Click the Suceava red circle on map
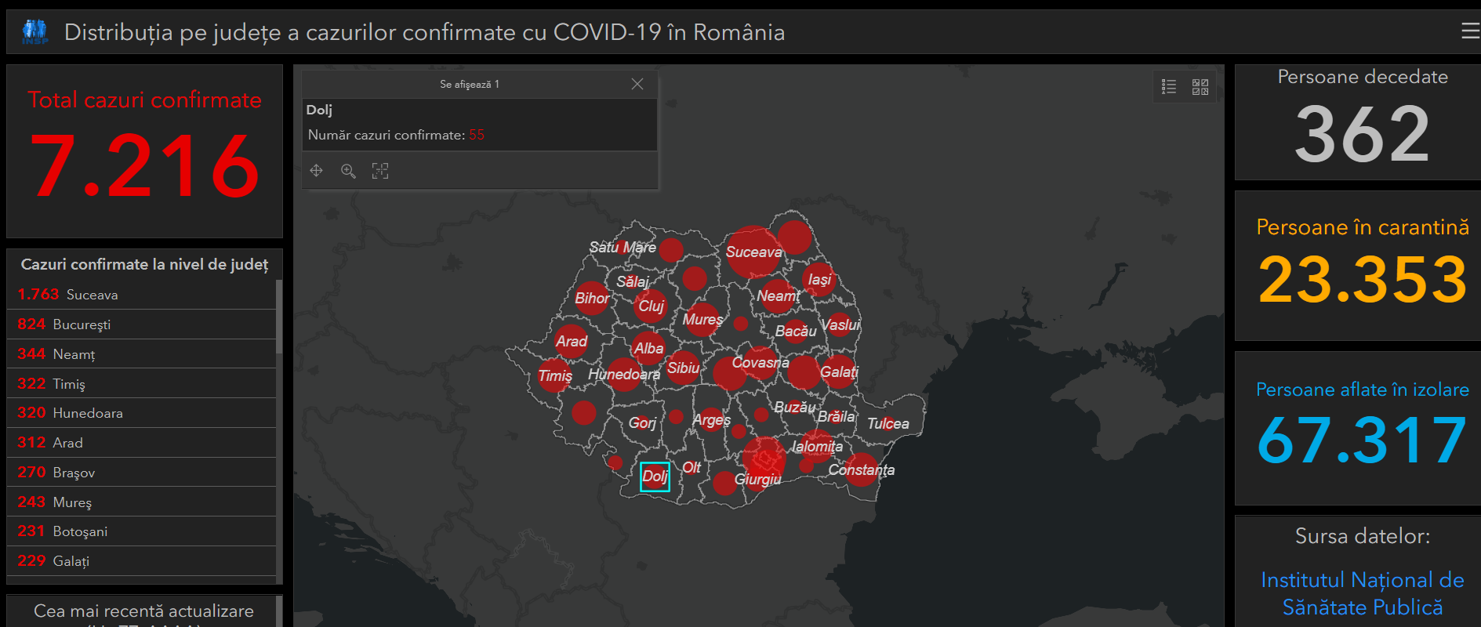The height and width of the screenshot is (627, 1481). (752, 252)
